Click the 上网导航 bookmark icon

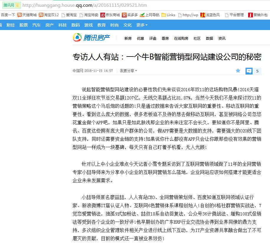pos(142,15)
